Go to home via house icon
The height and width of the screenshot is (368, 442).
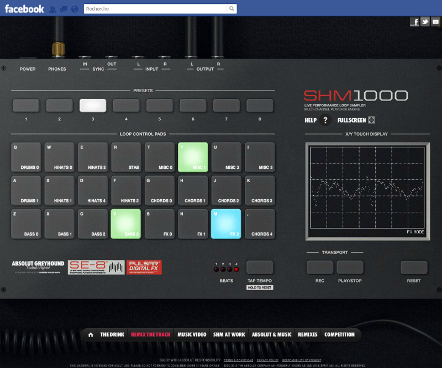point(91,334)
